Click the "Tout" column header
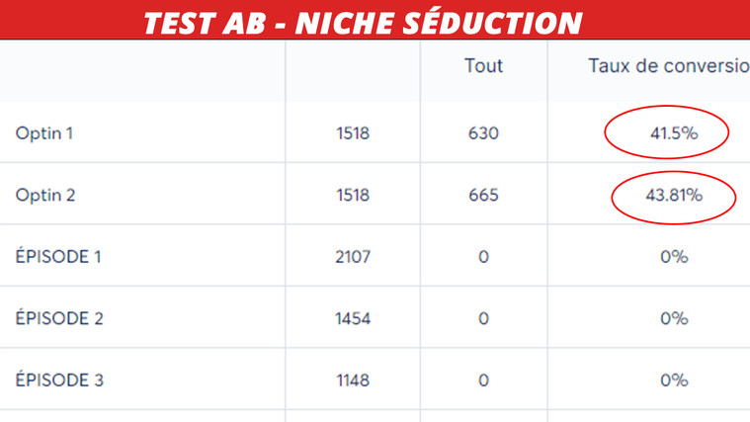Screen dimensions: 750x422 [483, 66]
